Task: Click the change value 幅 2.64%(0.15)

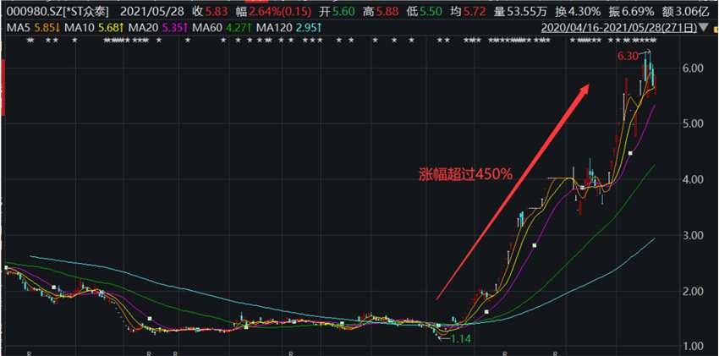Action: (274, 10)
